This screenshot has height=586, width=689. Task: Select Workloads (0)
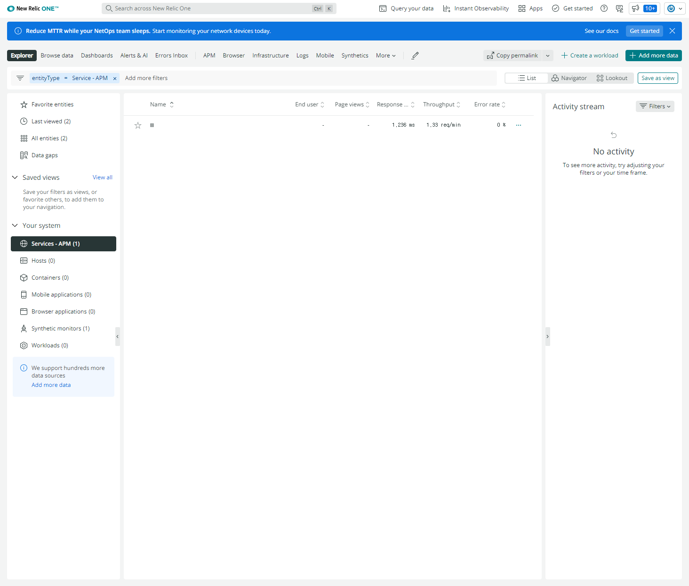coord(64,345)
